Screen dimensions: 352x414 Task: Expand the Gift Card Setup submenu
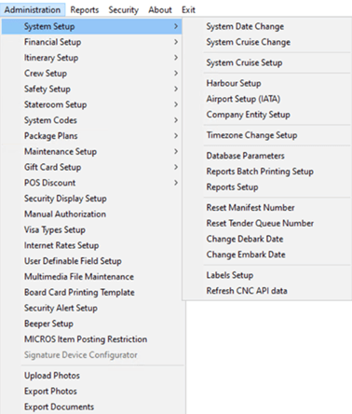pyautogui.click(x=92, y=167)
